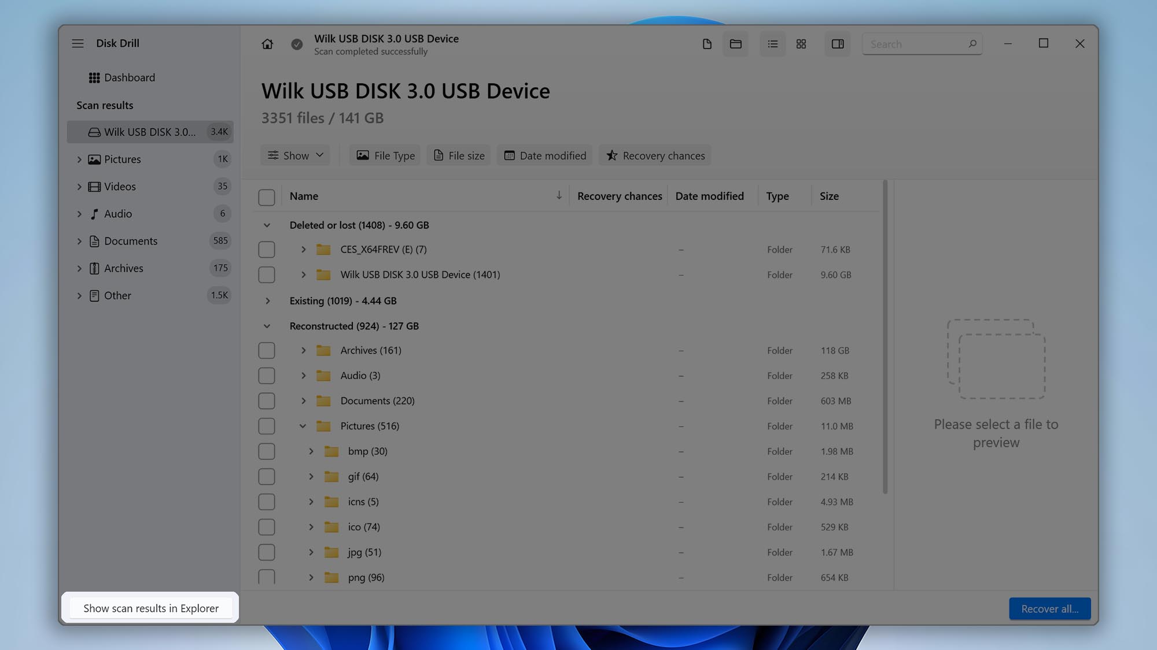Check the bmp (30) folder checkbox
This screenshot has height=650, width=1157.
point(267,452)
